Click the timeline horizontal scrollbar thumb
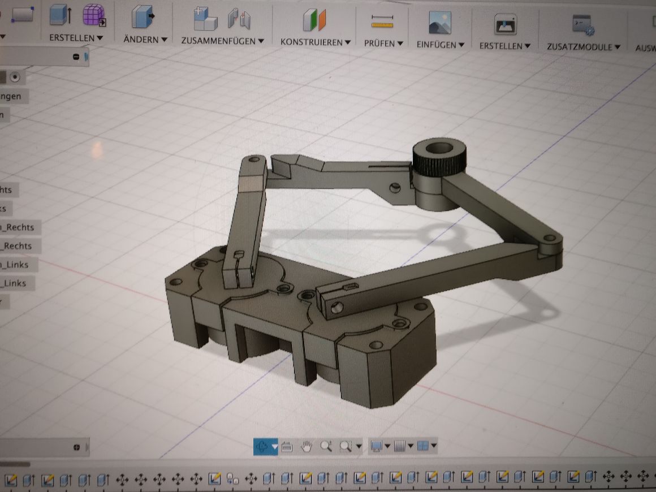This screenshot has width=656, height=492. 15,464
